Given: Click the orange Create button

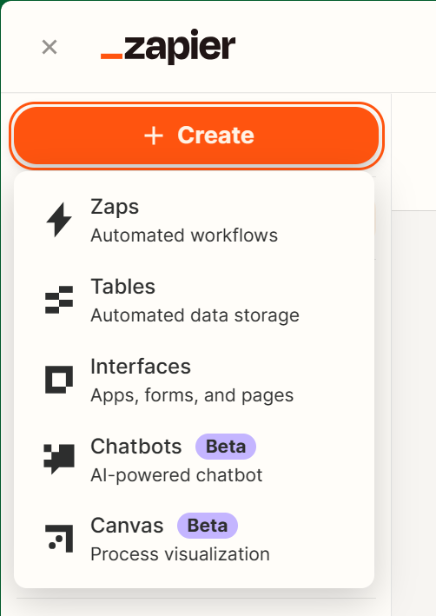Looking at the screenshot, I should [196, 136].
